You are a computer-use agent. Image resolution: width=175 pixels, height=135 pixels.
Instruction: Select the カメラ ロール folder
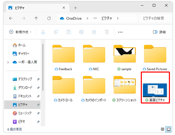pos(64,89)
